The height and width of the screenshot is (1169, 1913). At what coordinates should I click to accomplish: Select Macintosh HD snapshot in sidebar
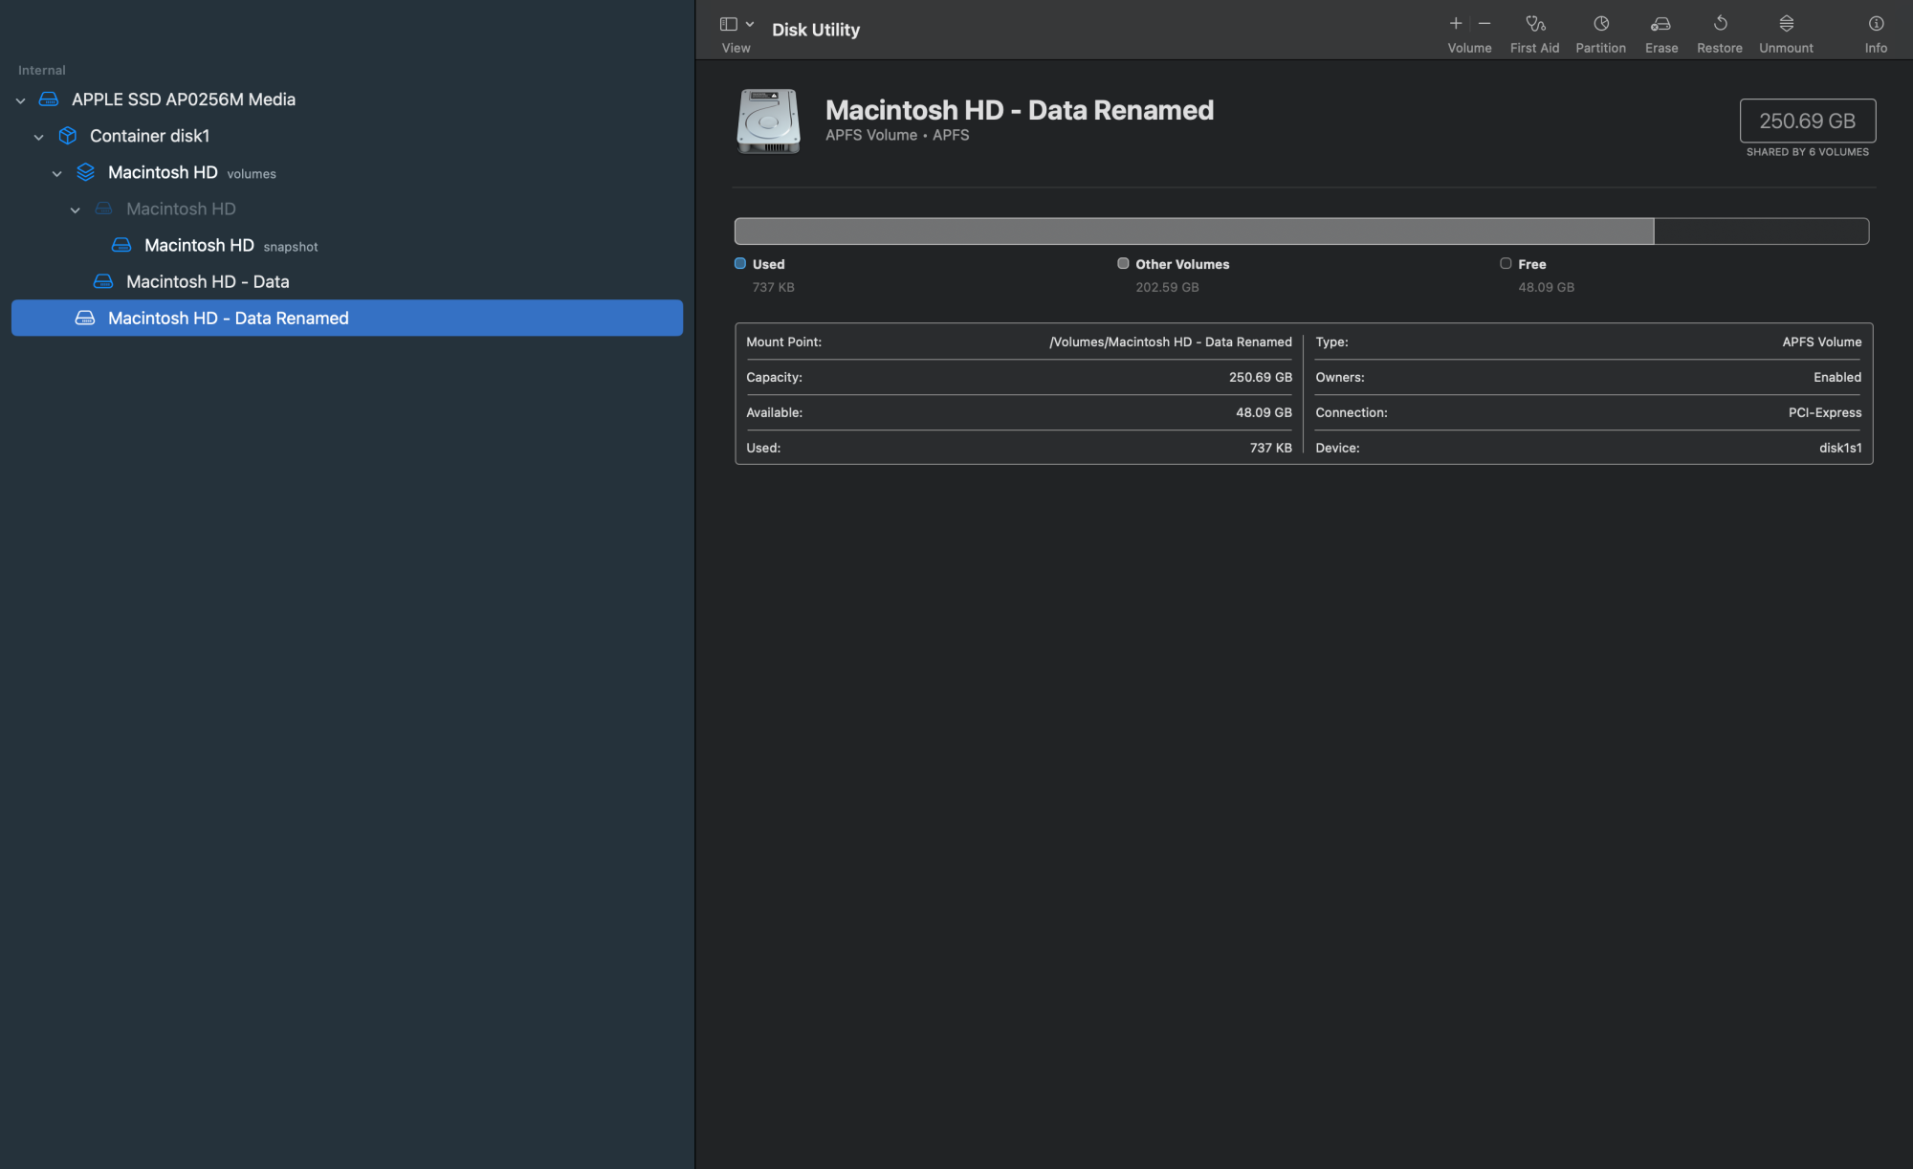coord(199,246)
